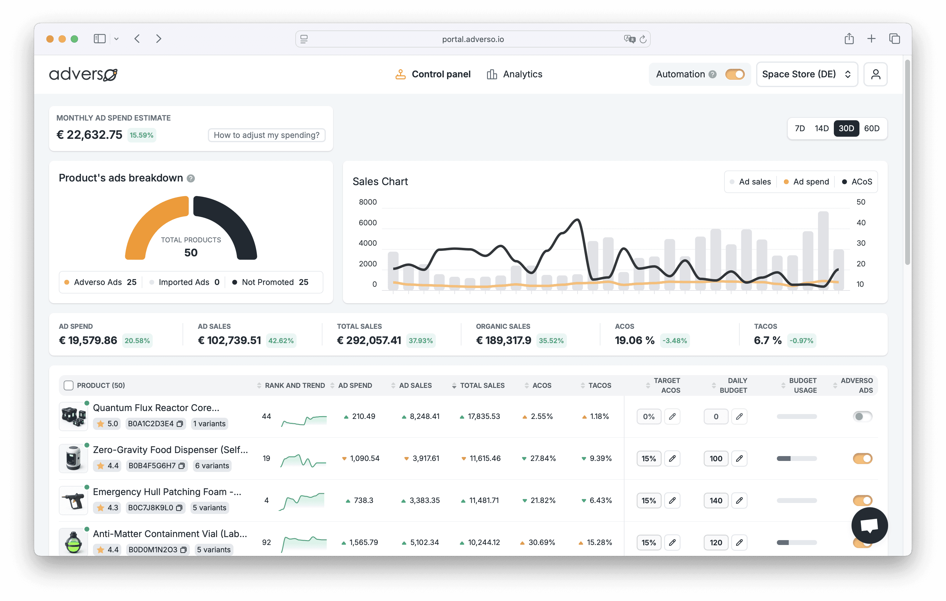This screenshot has height=601, width=946.
Task: Check the select-all PRODUCT (50) checkbox
Action: point(68,385)
